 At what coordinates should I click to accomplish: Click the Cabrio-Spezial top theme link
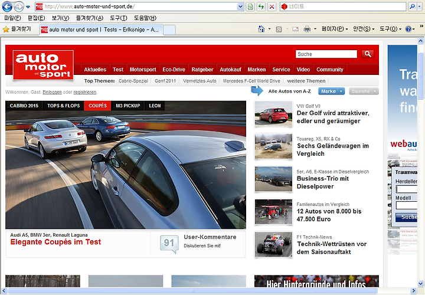(x=133, y=81)
